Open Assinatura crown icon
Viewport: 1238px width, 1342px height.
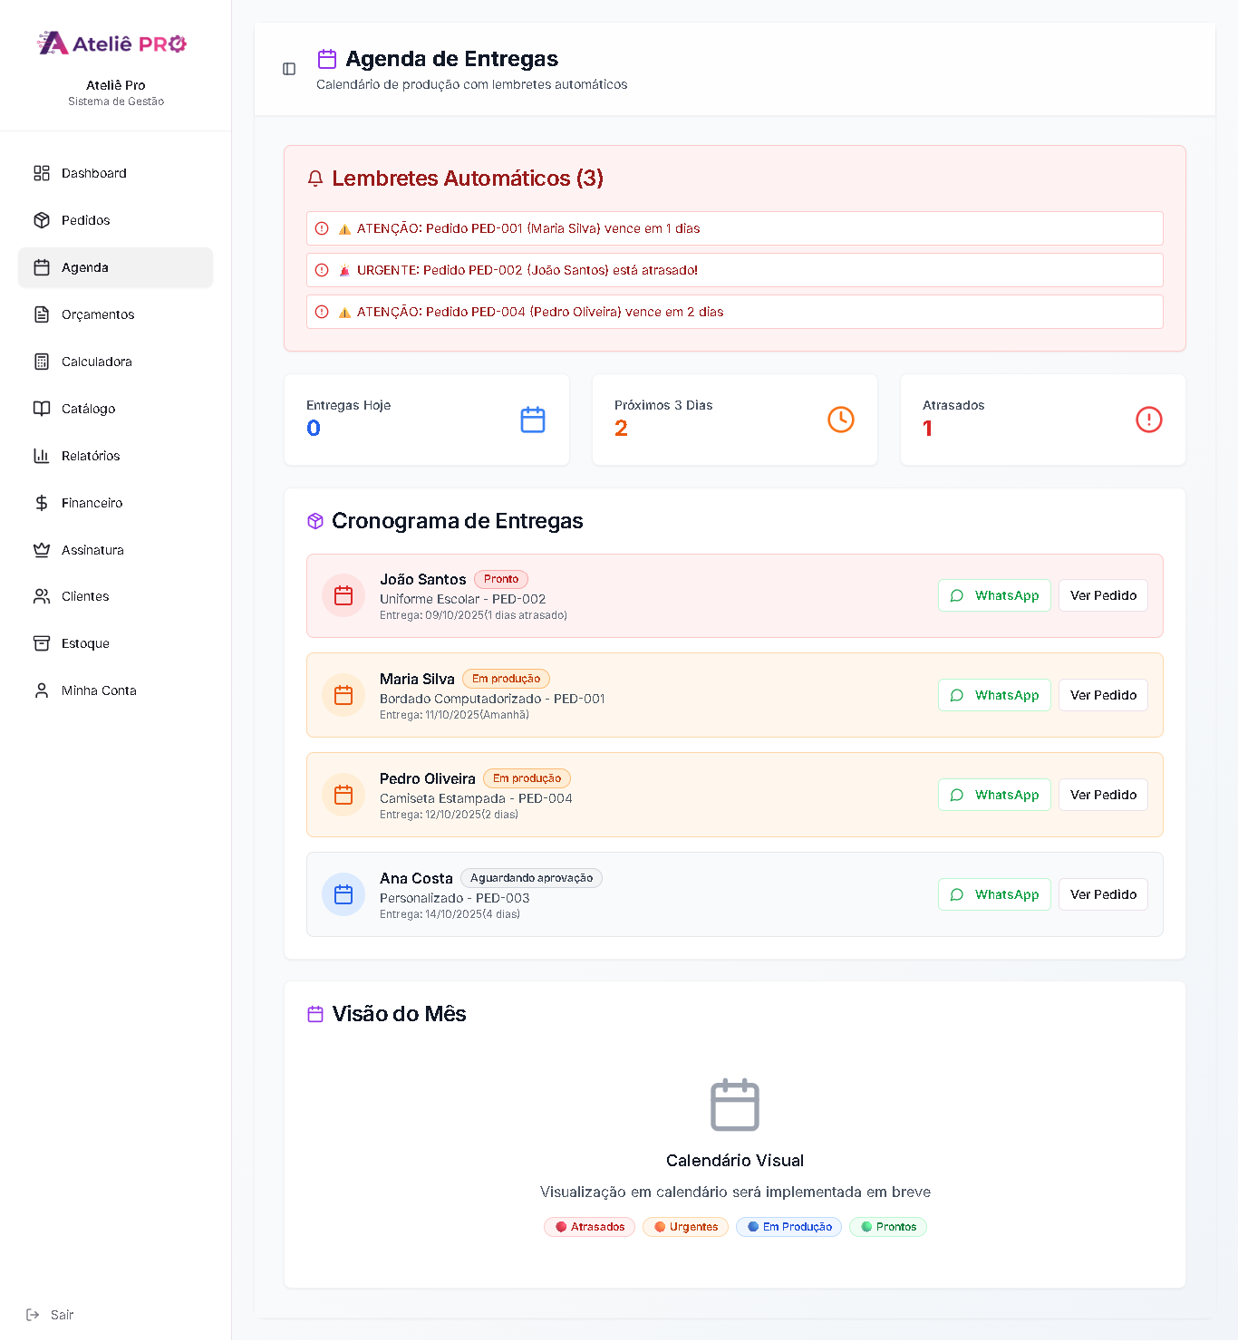pyautogui.click(x=42, y=550)
